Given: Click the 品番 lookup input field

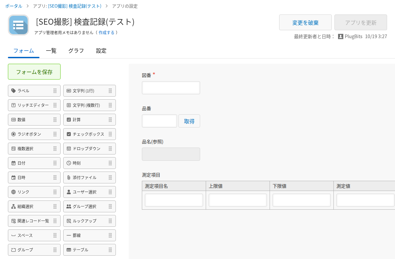Looking at the screenshot, I should click(x=159, y=121).
